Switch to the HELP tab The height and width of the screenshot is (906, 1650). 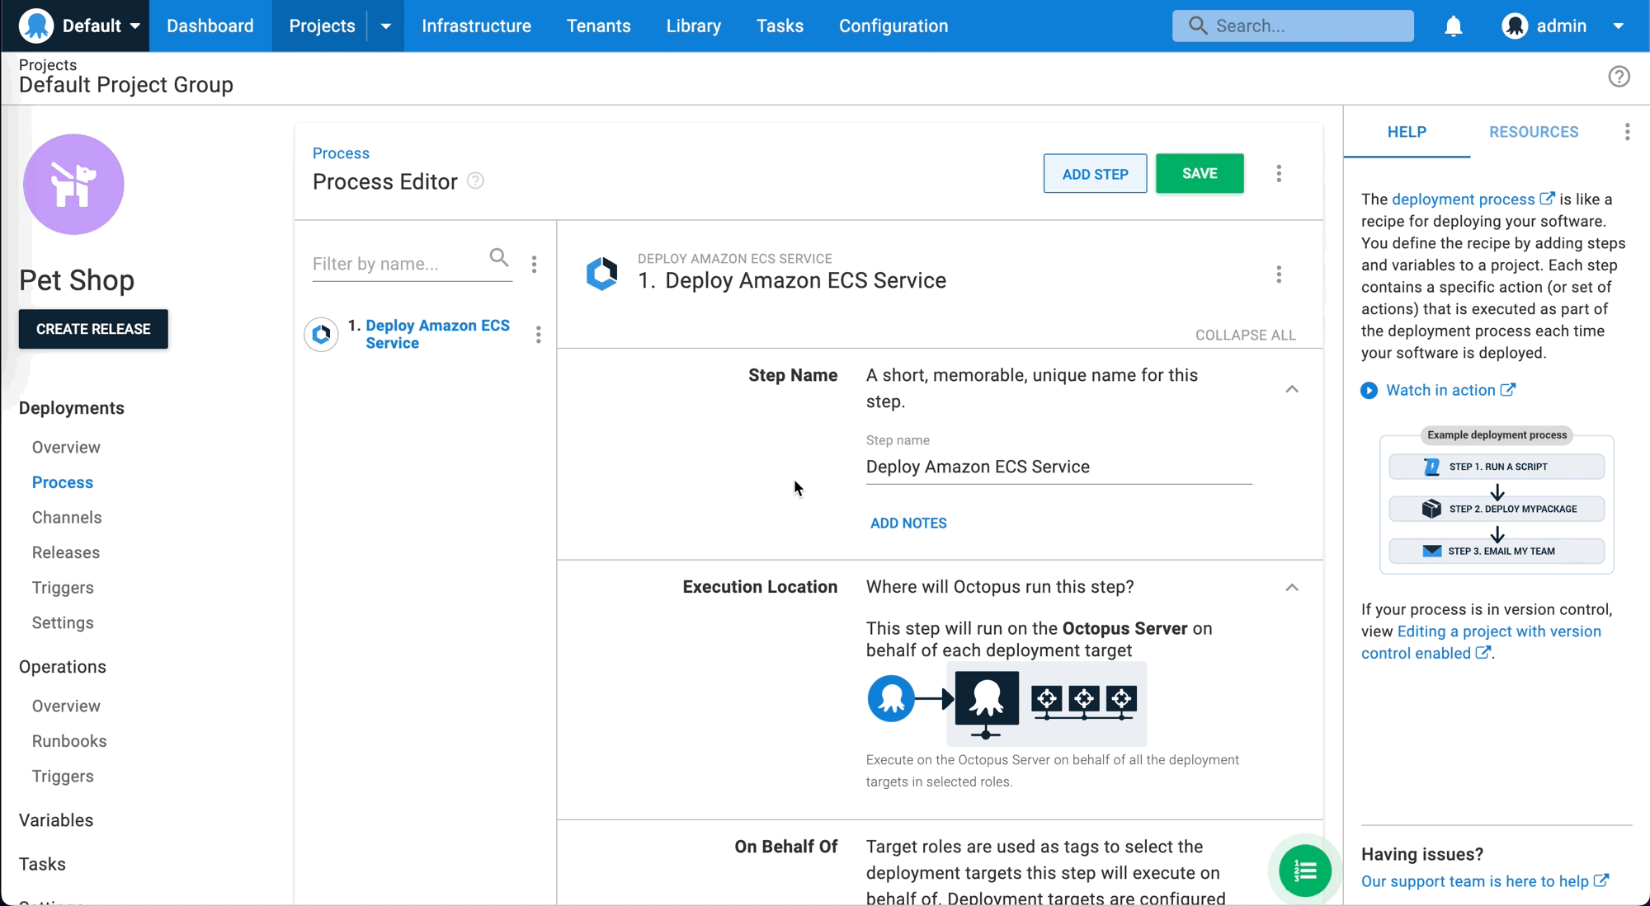point(1407,132)
